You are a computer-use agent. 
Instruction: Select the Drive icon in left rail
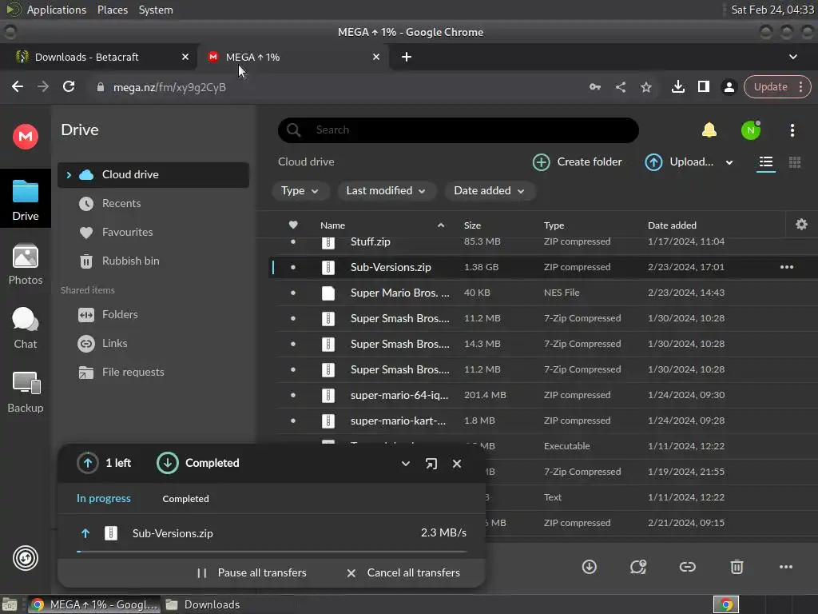coord(25,200)
